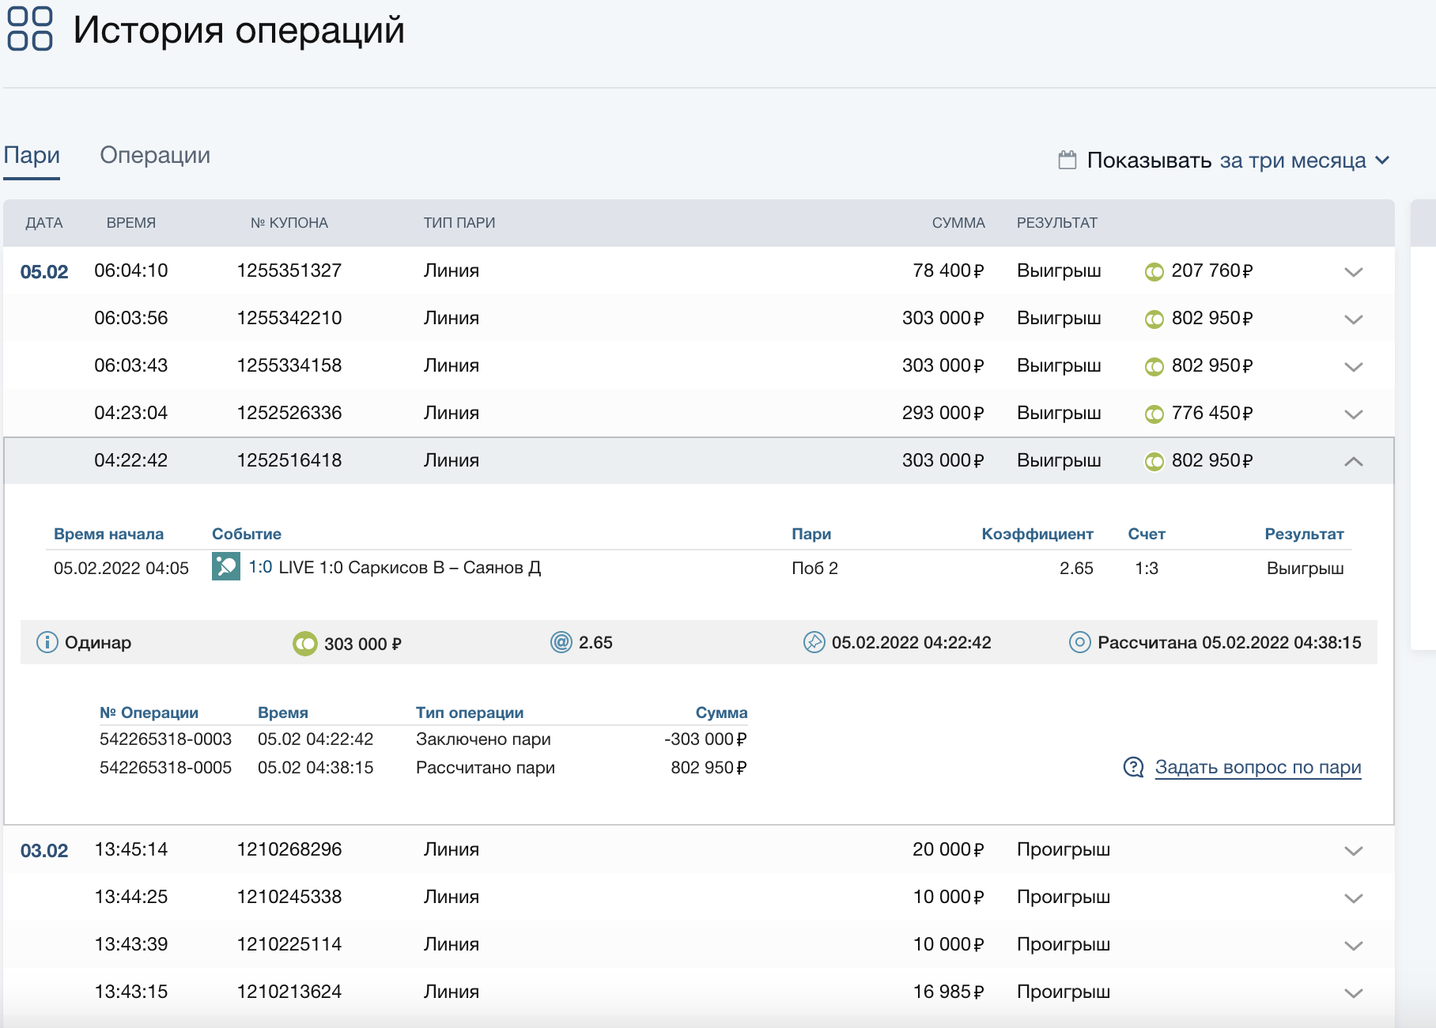1436x1028 pixels.
Task: Click the four-squares menu icon beside История операций
Action: pyautogui.click(x=30, y=29)
